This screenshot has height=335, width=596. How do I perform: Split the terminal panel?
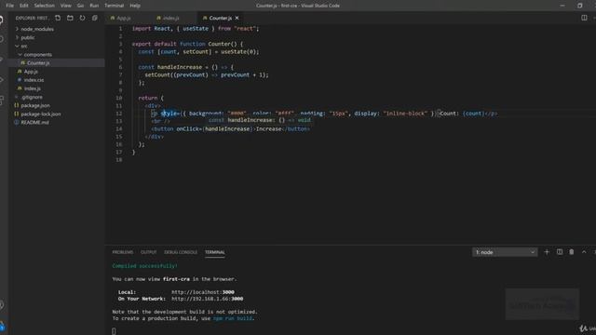[560, 252]
